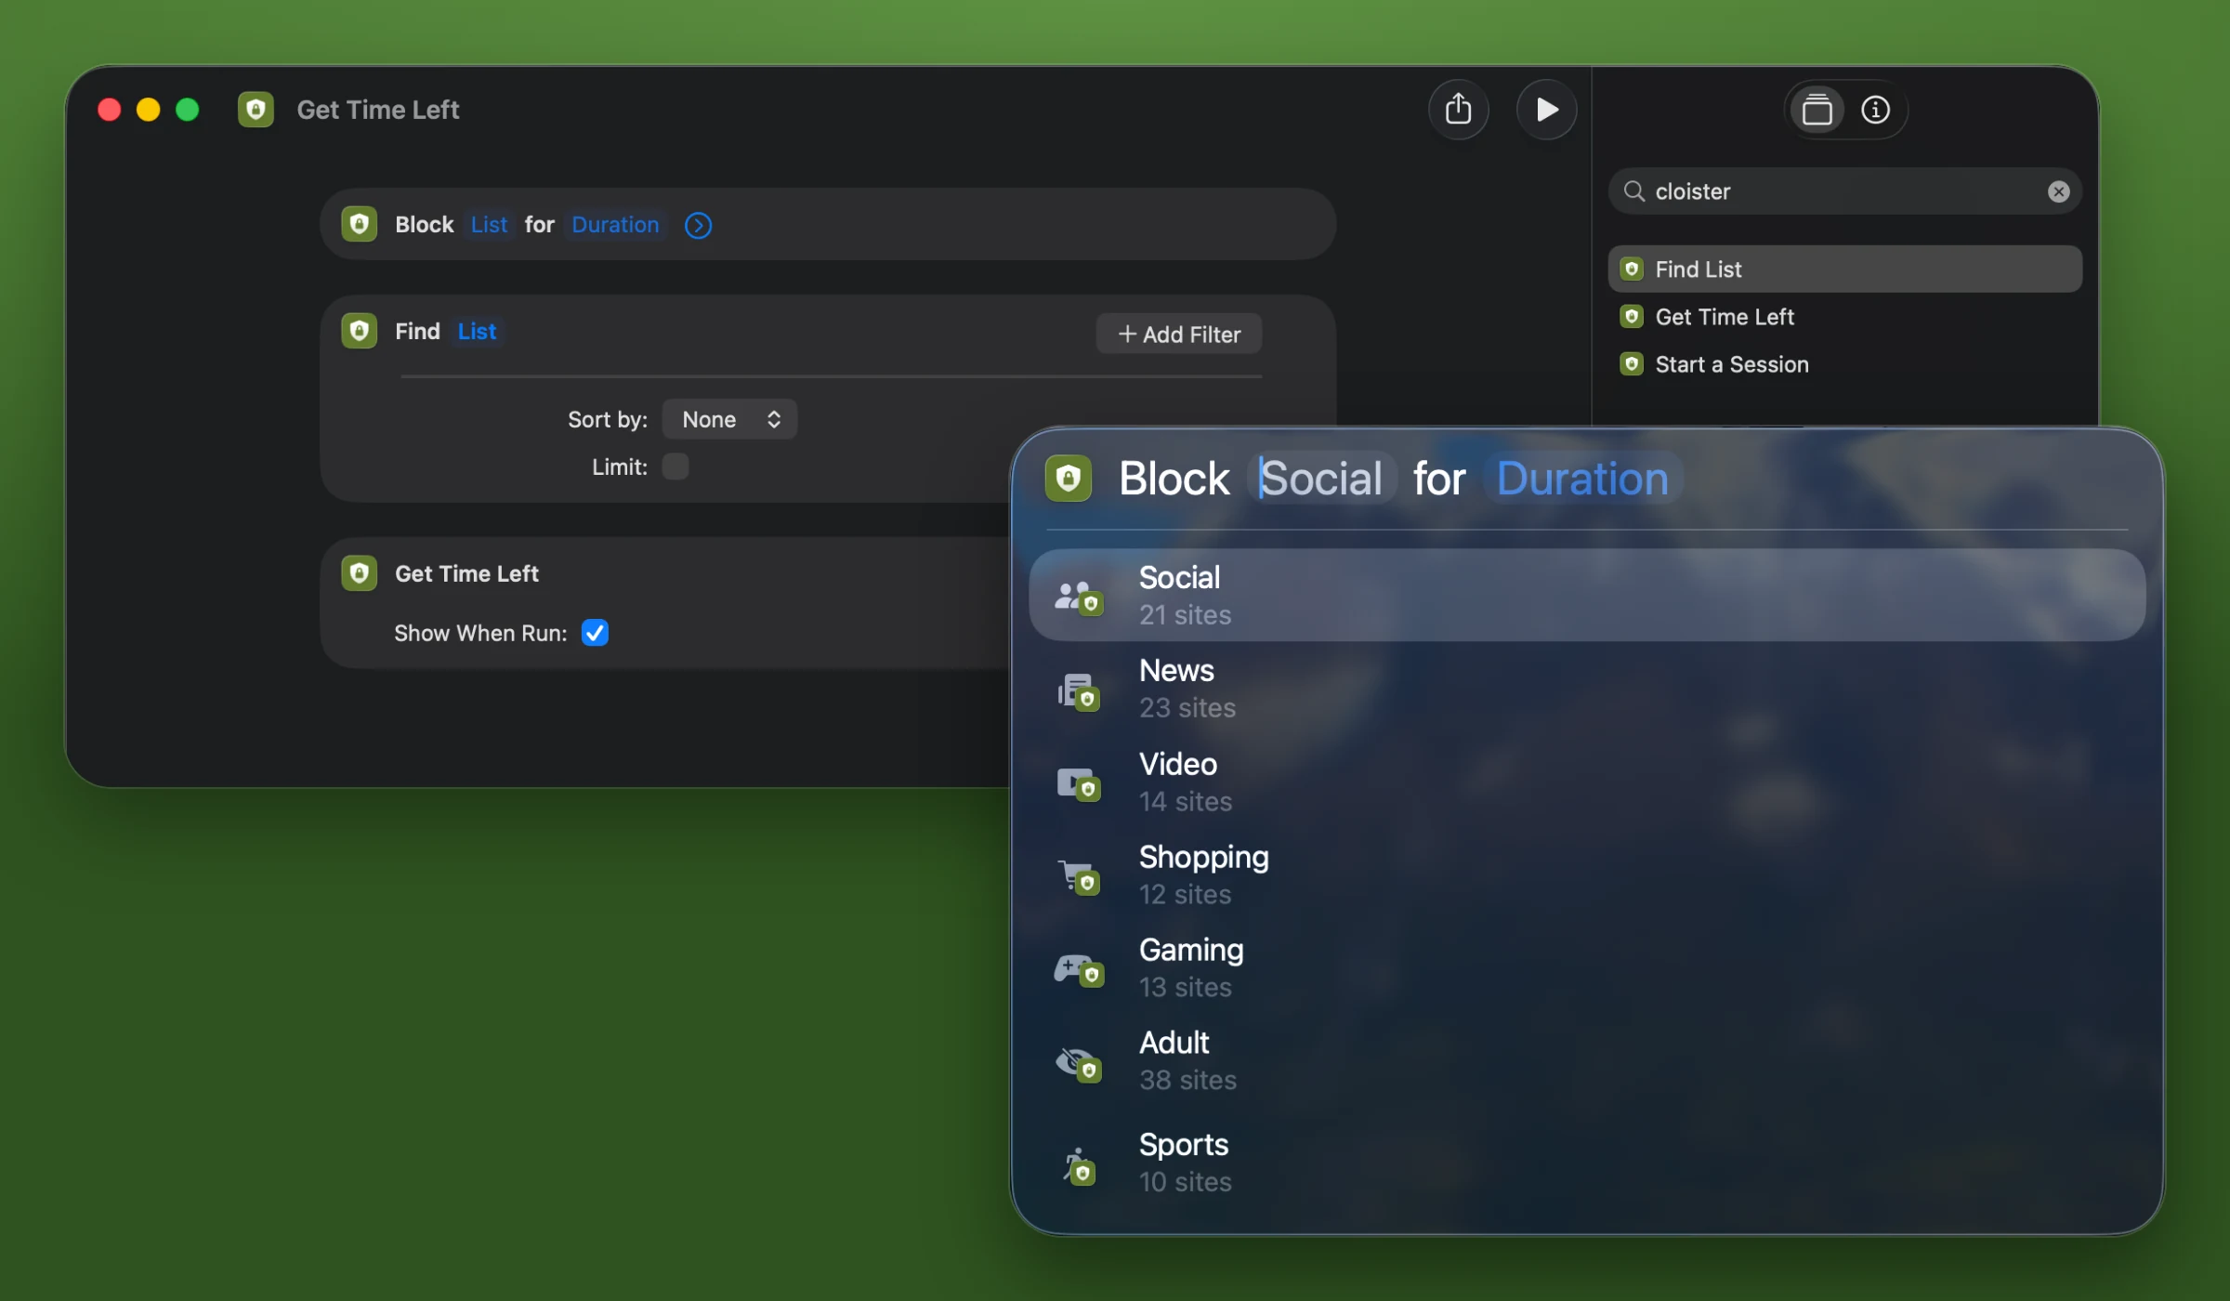Click the Gaming controller icon in the popup
This screenshot has height=1301, width=2230.
(x=1078, y=969)
